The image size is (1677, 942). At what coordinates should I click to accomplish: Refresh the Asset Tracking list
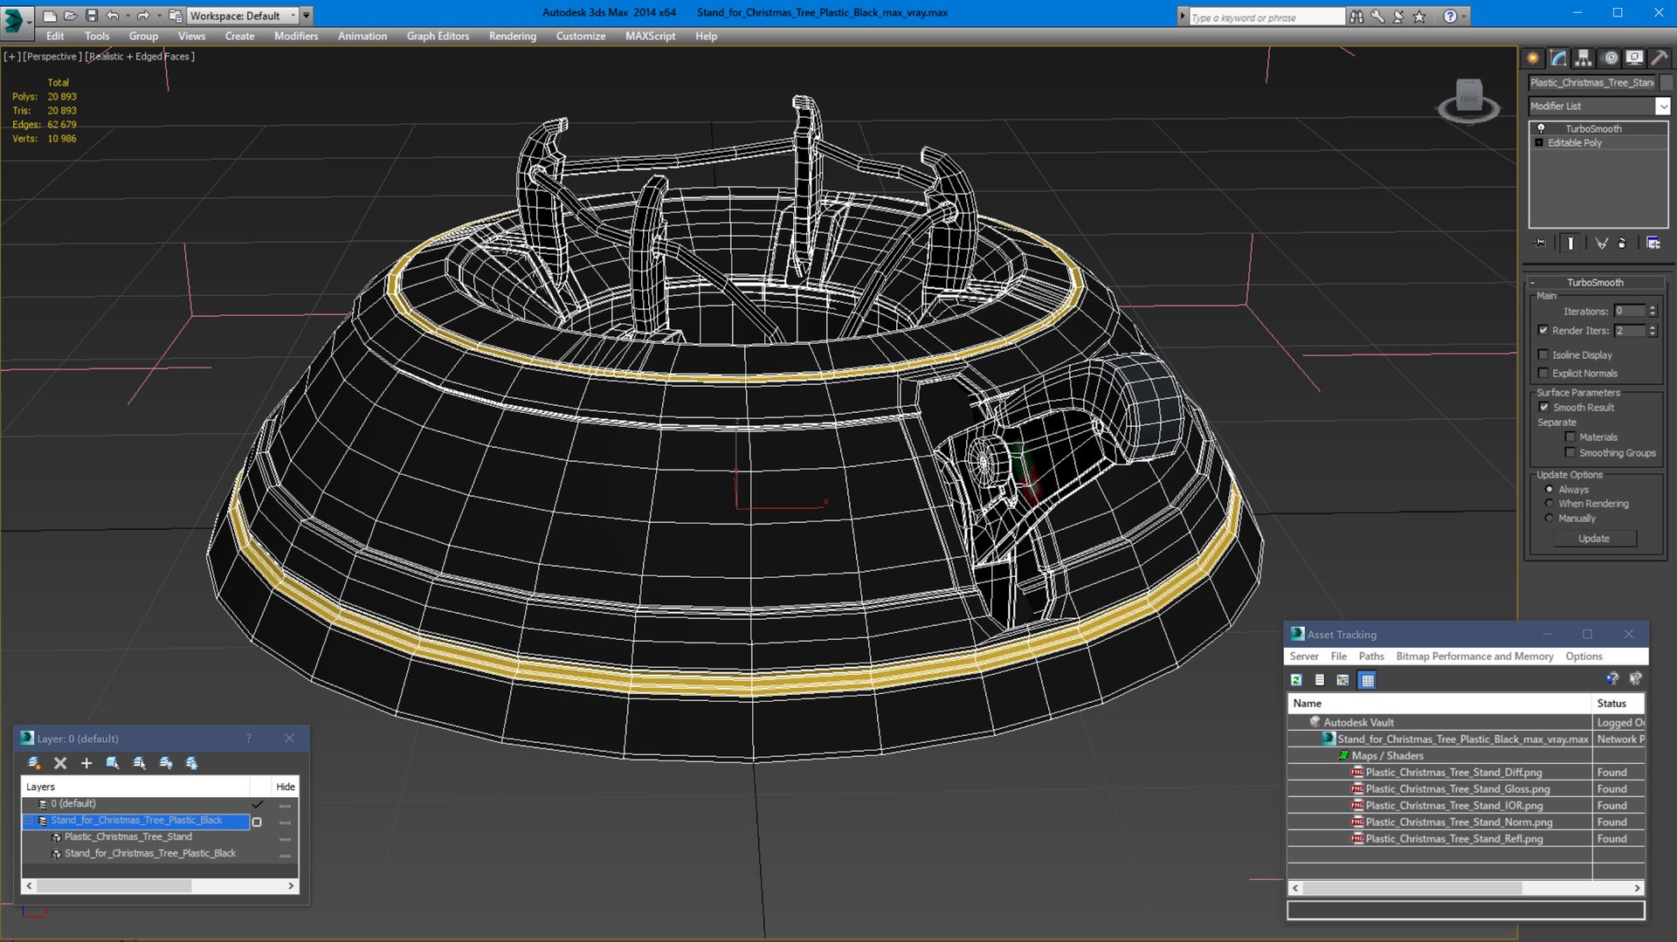pos(1296,680)
